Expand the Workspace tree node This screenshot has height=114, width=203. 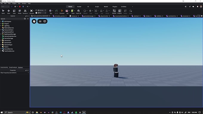click(1, 21)
